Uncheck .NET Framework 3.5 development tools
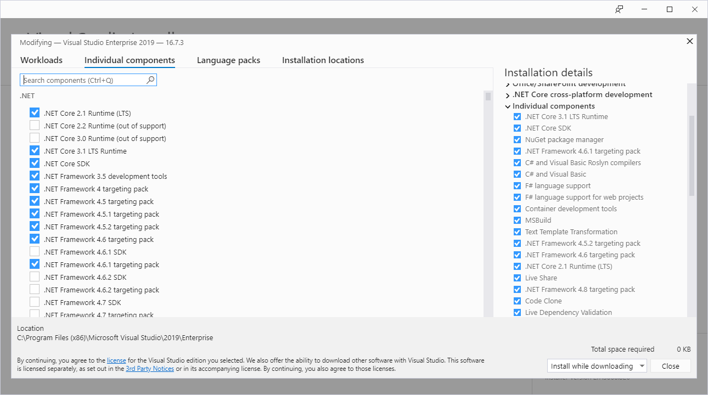The width and height of the screenshot is (708, 395). pos(35,176)
